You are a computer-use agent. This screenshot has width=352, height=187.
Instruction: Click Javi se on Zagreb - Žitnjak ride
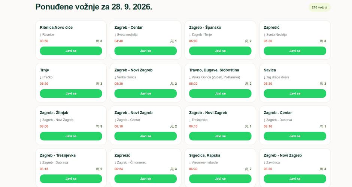pos(71,136)
